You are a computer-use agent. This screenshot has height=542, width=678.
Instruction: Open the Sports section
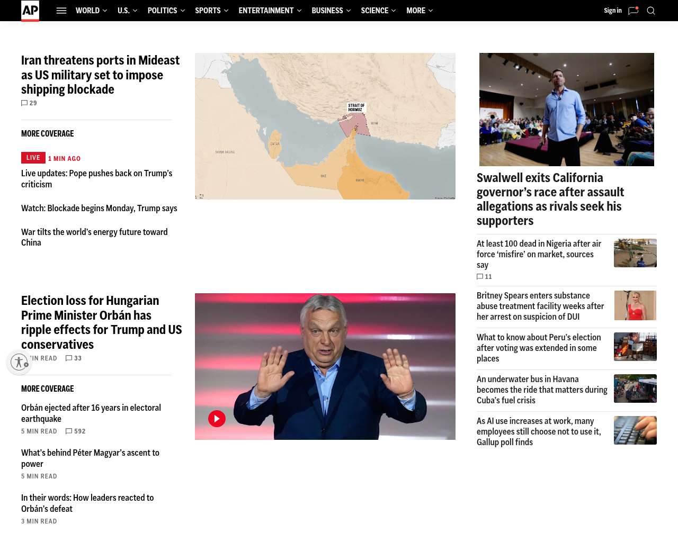click(x=208, y=11)
